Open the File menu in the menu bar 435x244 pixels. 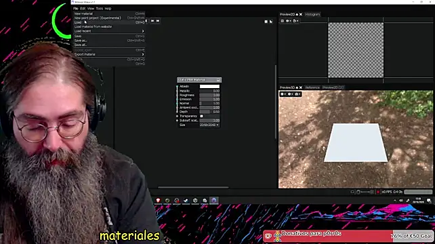tap(75, 8)
